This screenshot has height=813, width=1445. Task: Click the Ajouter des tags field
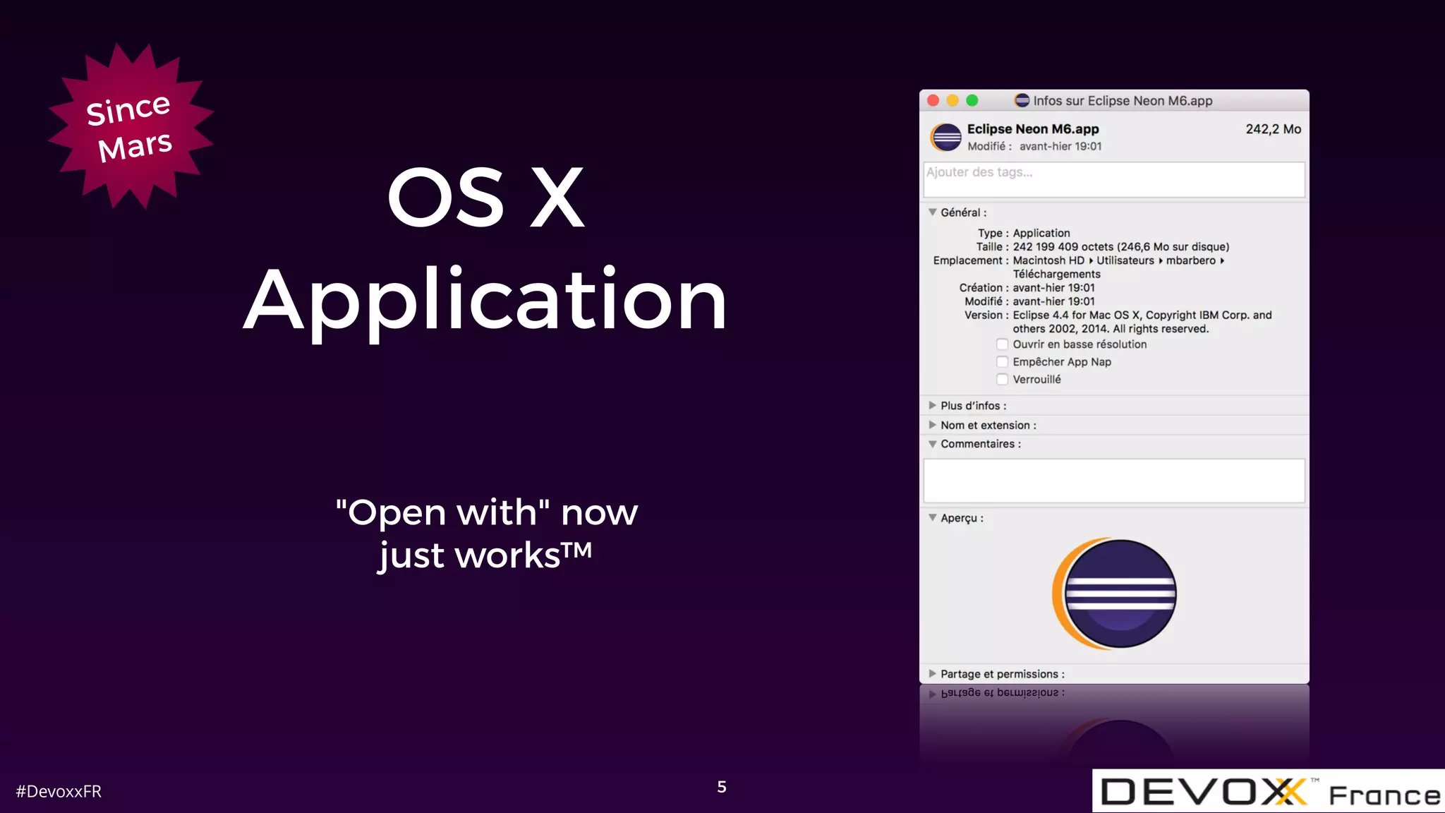tap(1114, 180)
